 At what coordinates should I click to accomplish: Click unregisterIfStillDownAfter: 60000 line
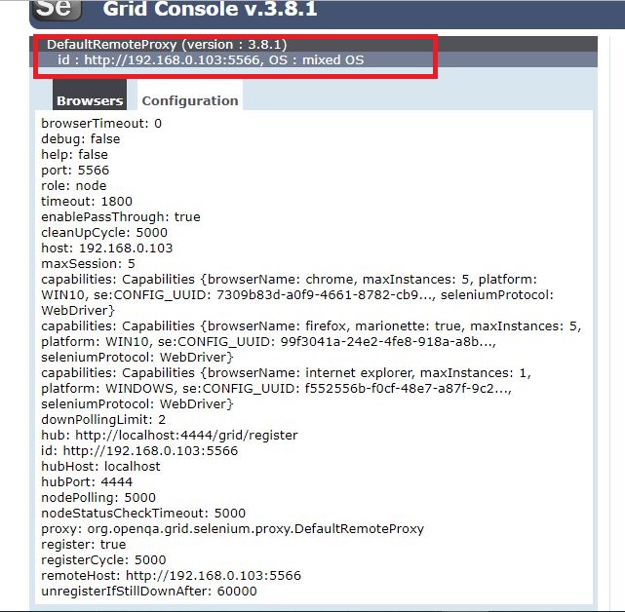[149, 591]
